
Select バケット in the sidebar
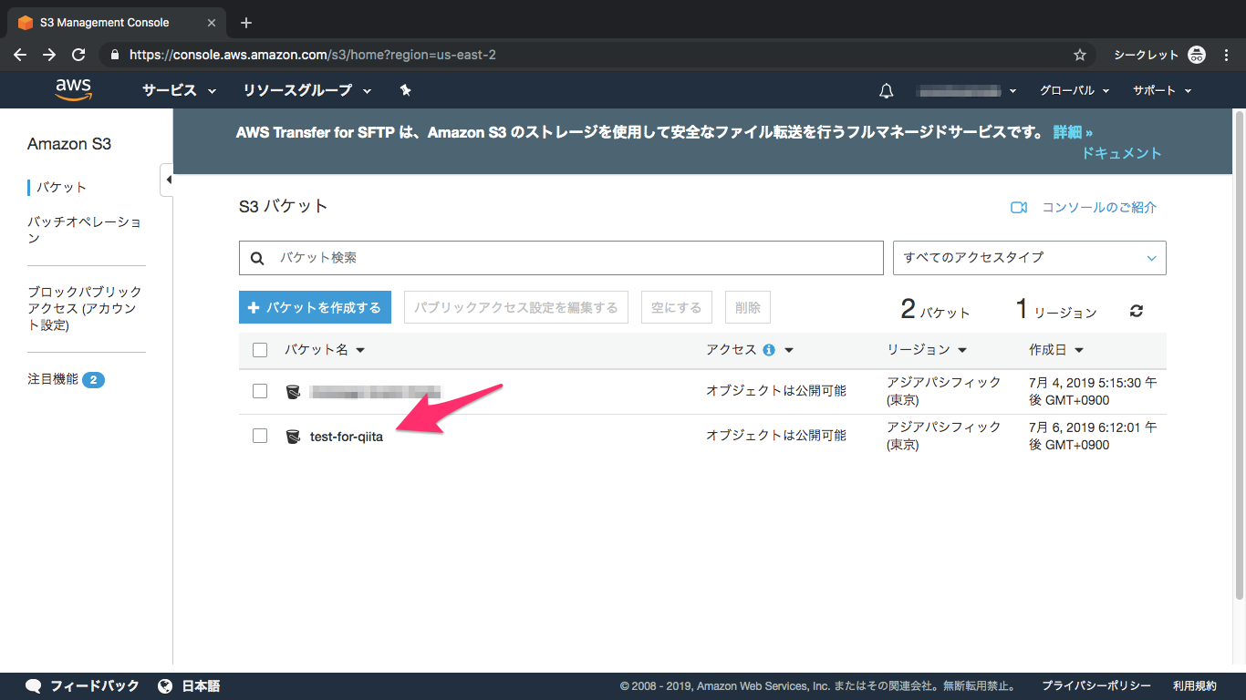(61, 187)
